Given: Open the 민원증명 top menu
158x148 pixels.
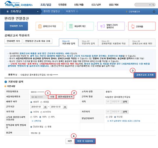Looking at the screenshot, I should coord(62,5).
